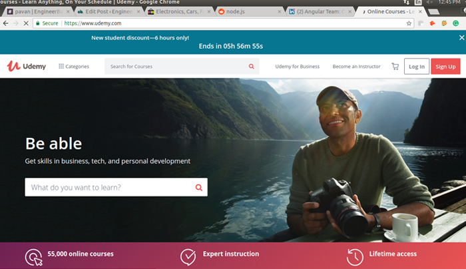466x269 pixels.
Task: Click the orange-red extension icon
Action: (x=433, y=23)
